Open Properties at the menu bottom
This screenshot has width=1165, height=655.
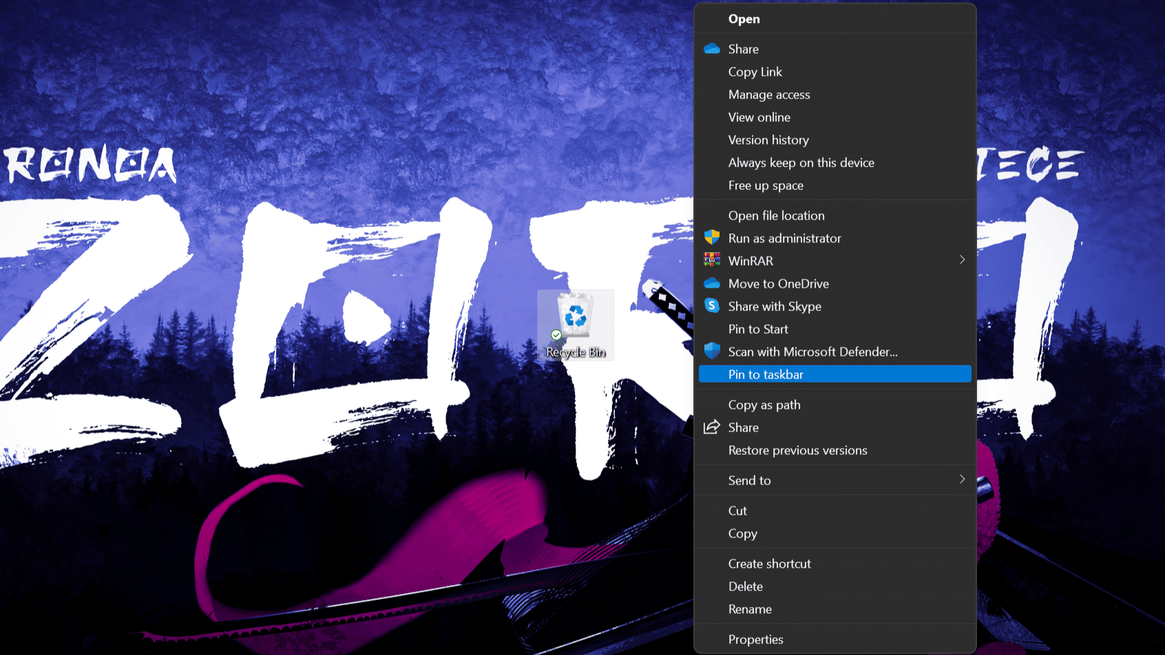point(755,639)
